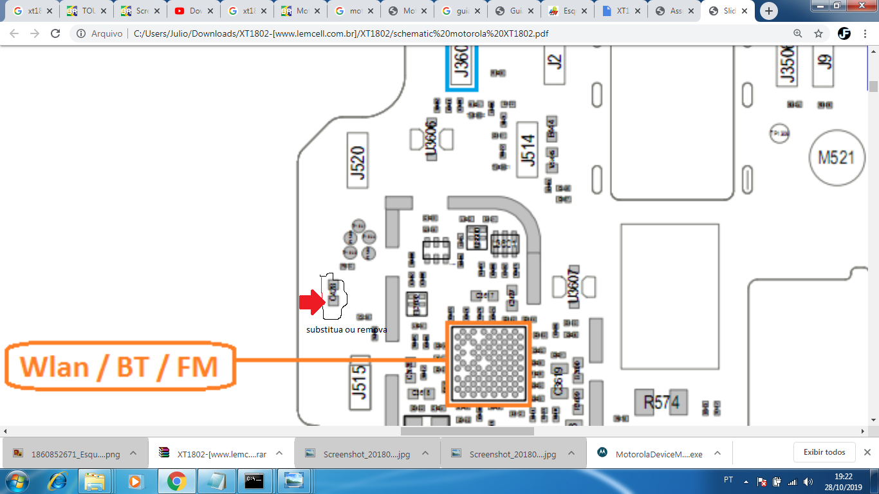Click the J515 connector label
The image size is (879, 494).
[x=360, y=383]
